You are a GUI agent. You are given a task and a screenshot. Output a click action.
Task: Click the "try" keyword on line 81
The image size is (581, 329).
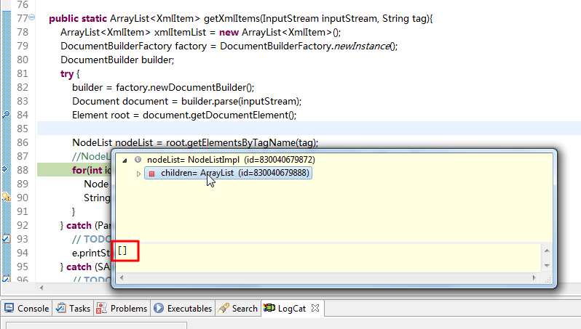(67, 73)
